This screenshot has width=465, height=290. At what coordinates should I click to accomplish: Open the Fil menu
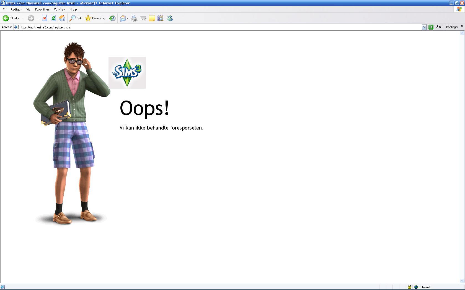tap(4, 9)
